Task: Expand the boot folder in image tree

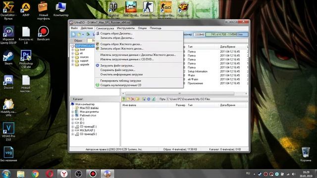Action: coord(73,49)
